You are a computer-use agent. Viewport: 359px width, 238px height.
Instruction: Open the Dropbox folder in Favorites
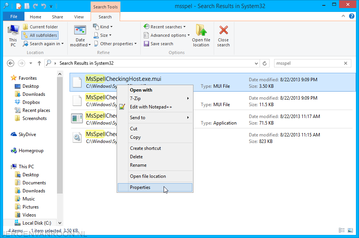coord(27,102)
